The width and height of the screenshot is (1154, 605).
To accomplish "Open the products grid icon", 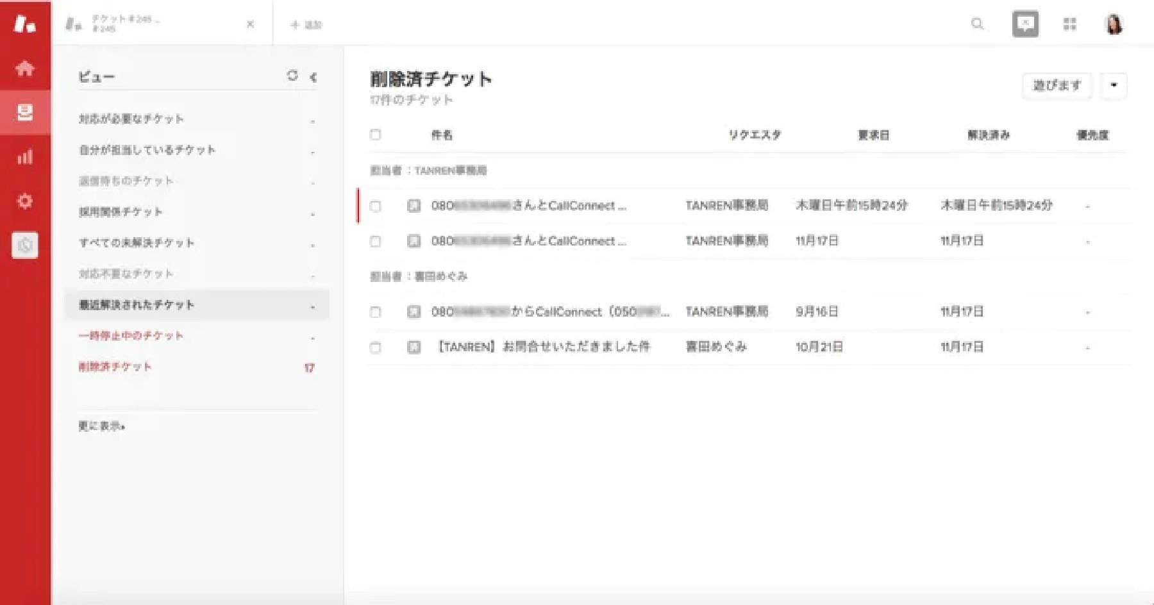I will 1069,24.
